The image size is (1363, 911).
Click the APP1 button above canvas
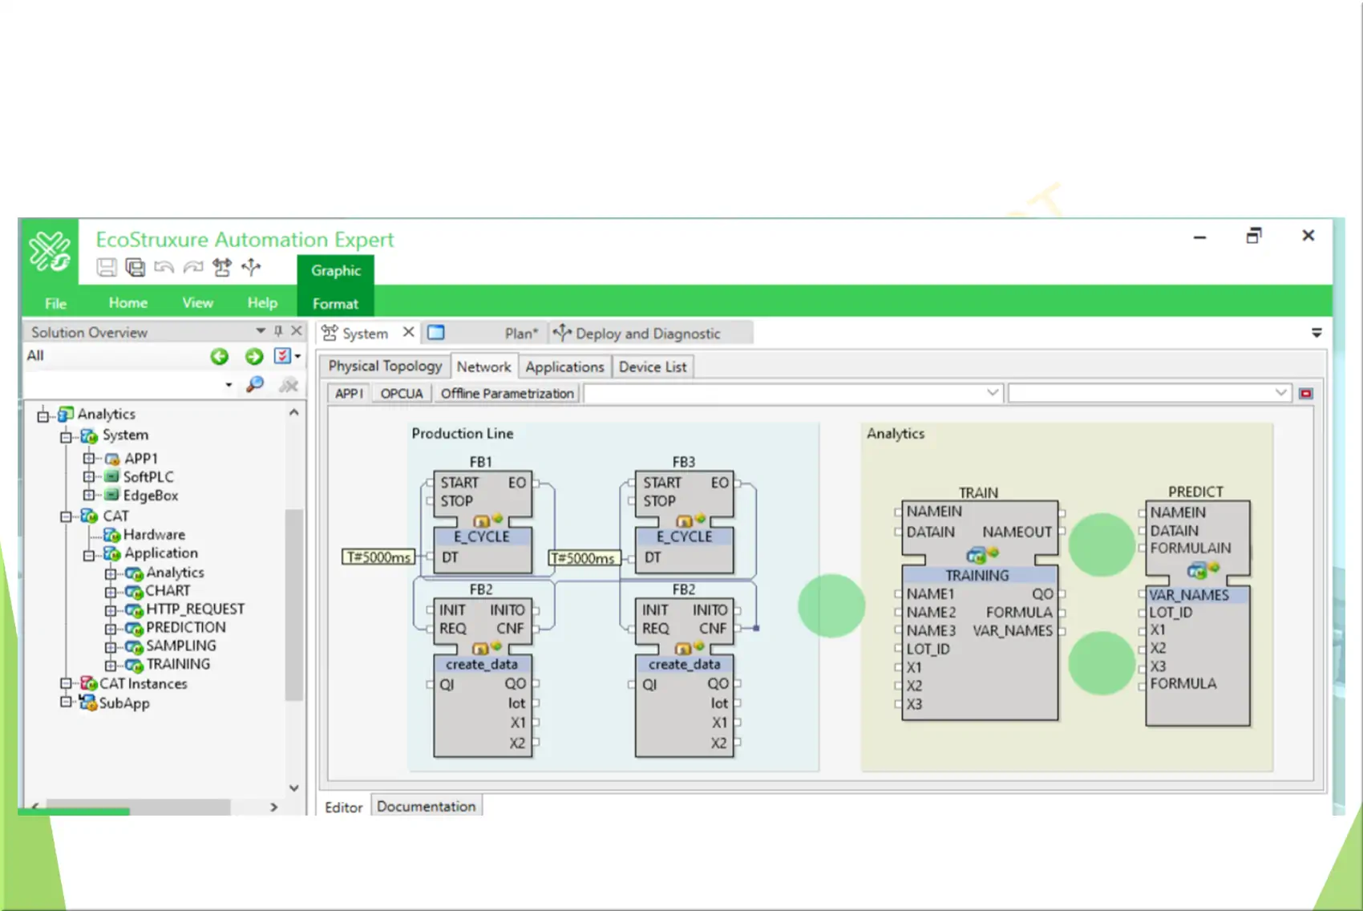click(349, 393)
